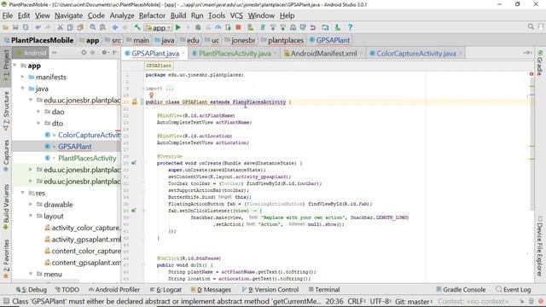Click the Undo/revert arrow near toolbar end
This screenshot has width=546, height=307.
(313, 27)
